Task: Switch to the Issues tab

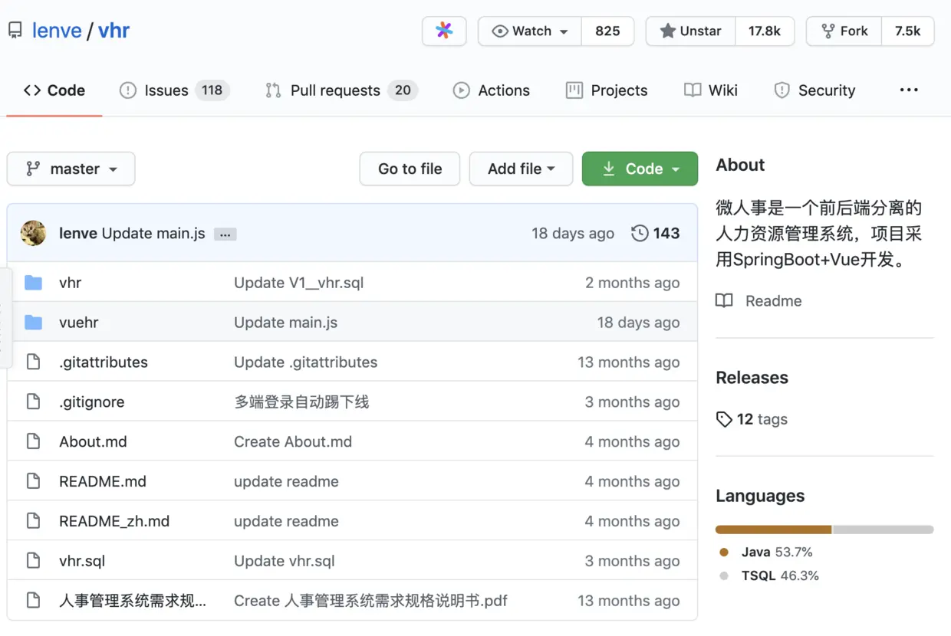Action: (x=174, y=90)
